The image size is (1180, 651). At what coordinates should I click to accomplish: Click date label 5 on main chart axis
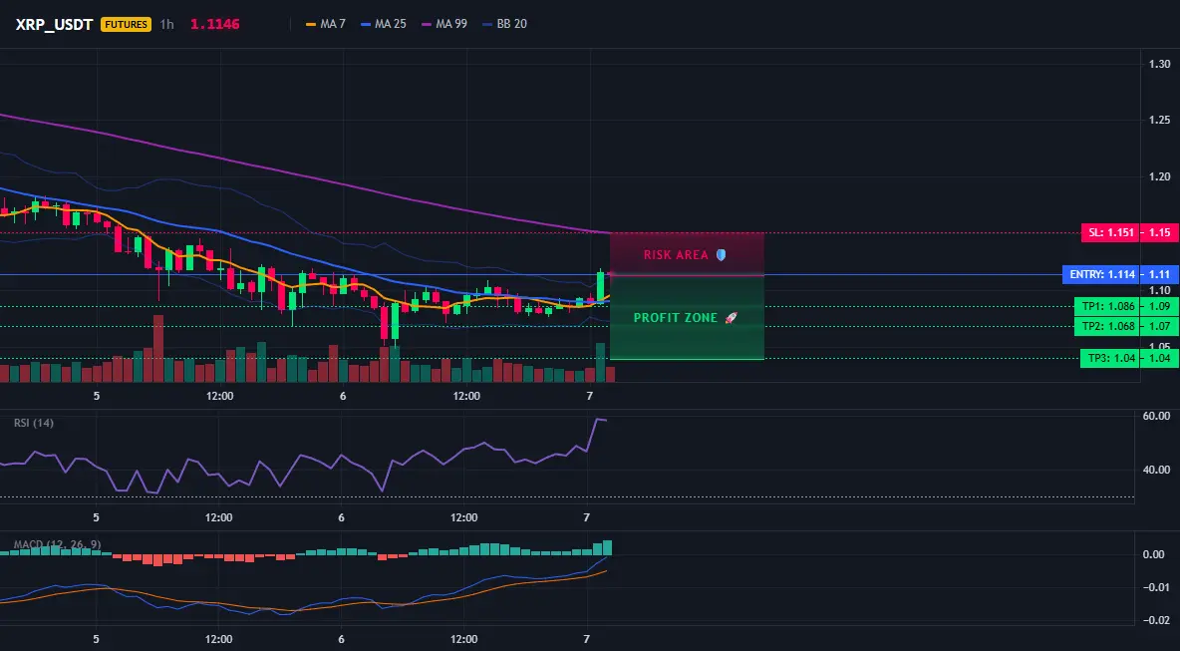point(97,396)
